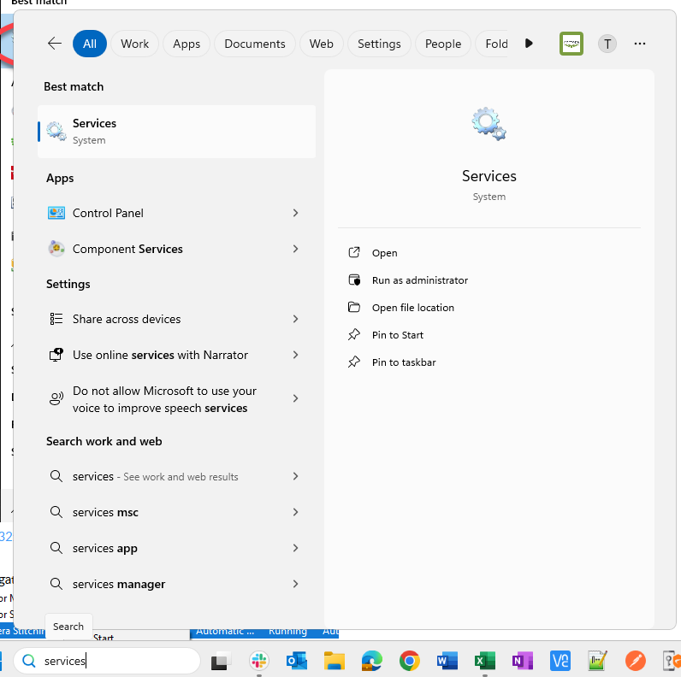Viewport: 681px width, 677px height.
Task: Switch to the Apps filter tab
Action: (x=187, y=44)
